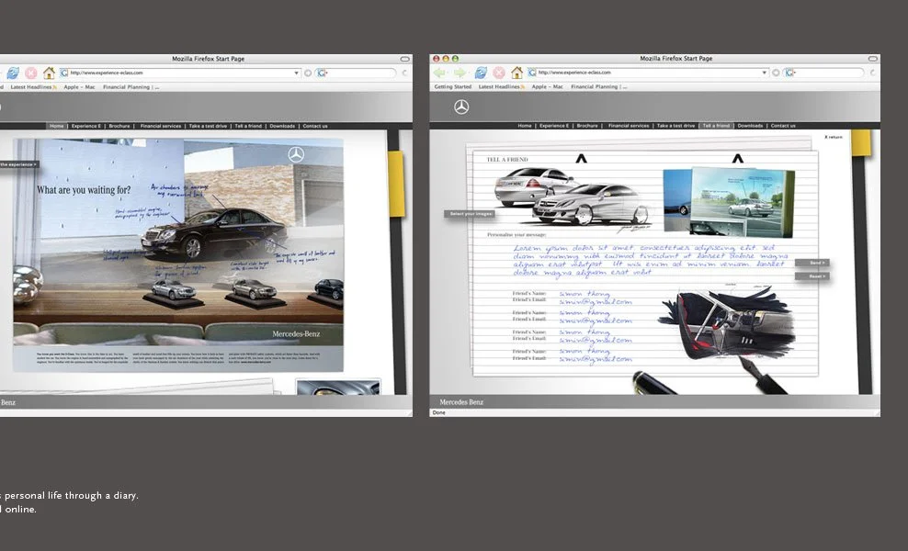Click the headlight thumbnail at left window's bottom
908x551 pixels.
point(338,388)
